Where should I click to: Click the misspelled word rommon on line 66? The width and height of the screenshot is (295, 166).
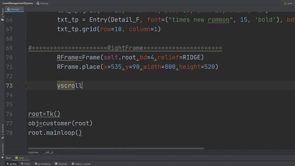pyautogui.click(x=218, y=20)
